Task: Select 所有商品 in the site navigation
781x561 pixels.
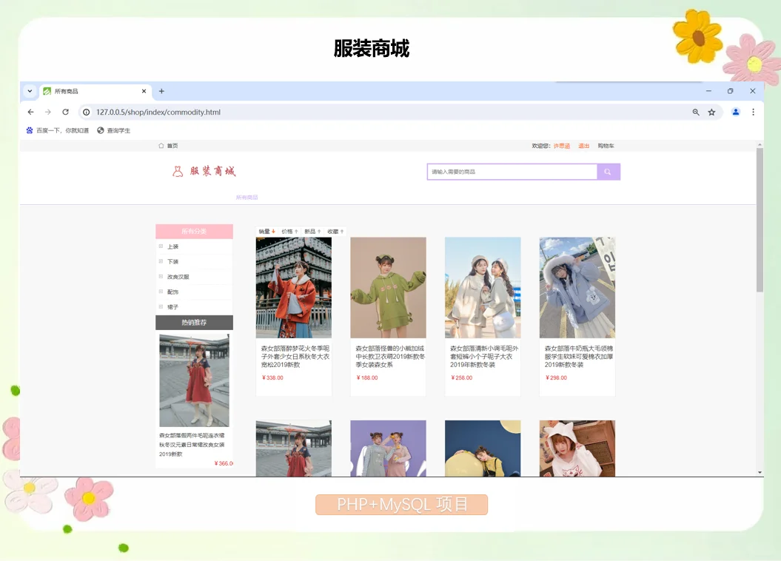Action: tap(245, 196)
